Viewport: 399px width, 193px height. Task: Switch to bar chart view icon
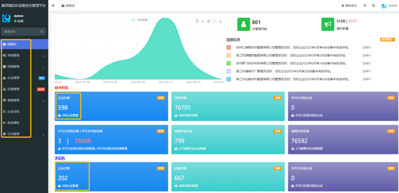click(x=209, y=21)
